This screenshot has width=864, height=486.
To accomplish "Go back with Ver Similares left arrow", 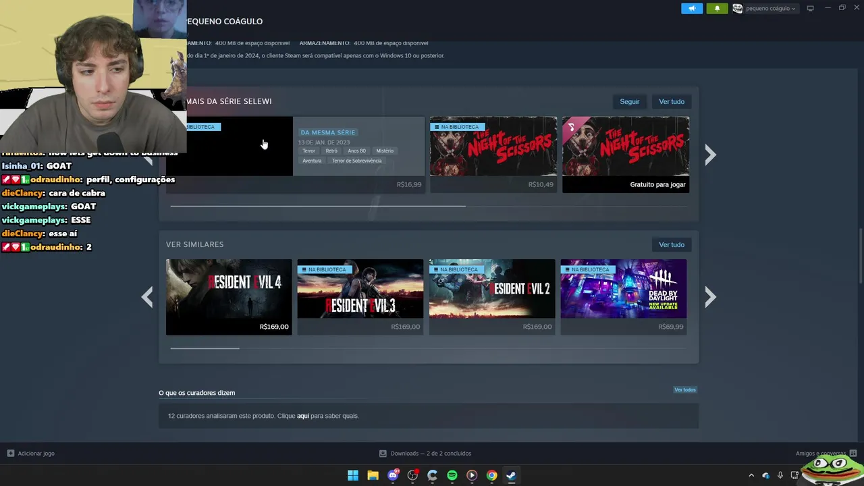I will coord(147,296).
